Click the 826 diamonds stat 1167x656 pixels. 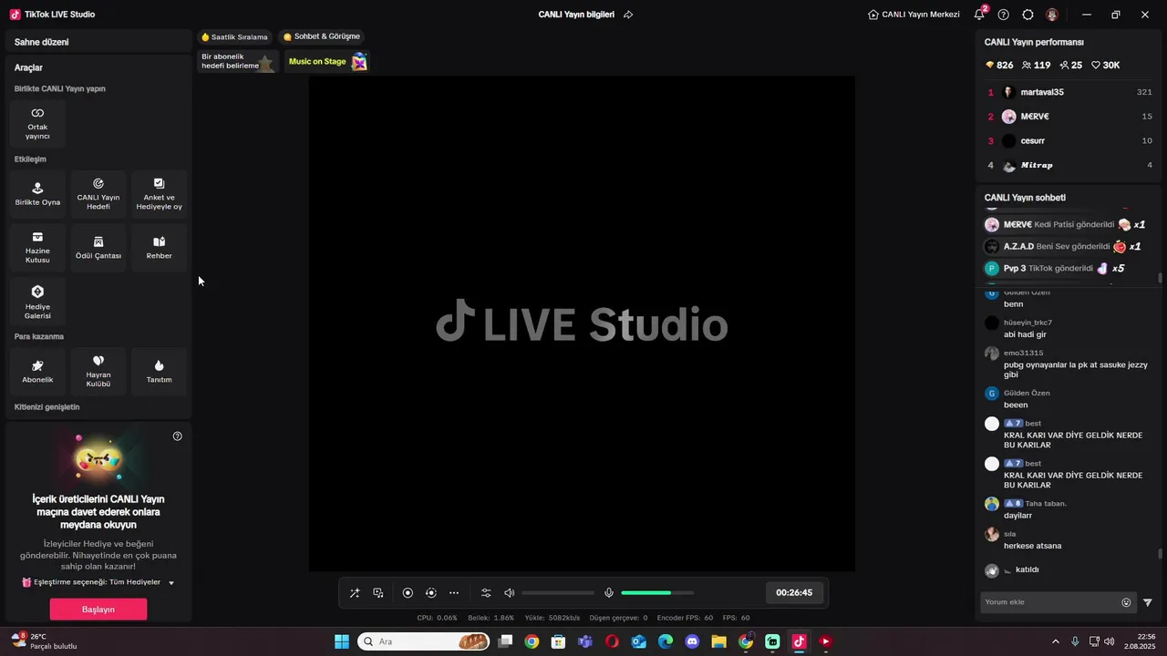(999, 66)
